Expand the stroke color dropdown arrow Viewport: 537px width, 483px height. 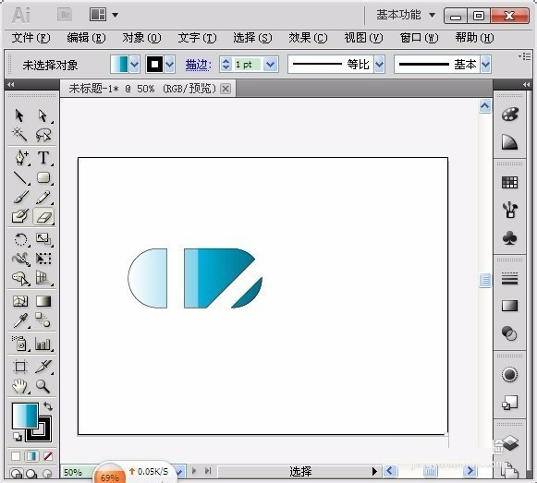(x=170, y=64)
